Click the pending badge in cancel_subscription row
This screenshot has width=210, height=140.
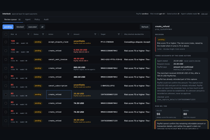click(x=38, y=86)
